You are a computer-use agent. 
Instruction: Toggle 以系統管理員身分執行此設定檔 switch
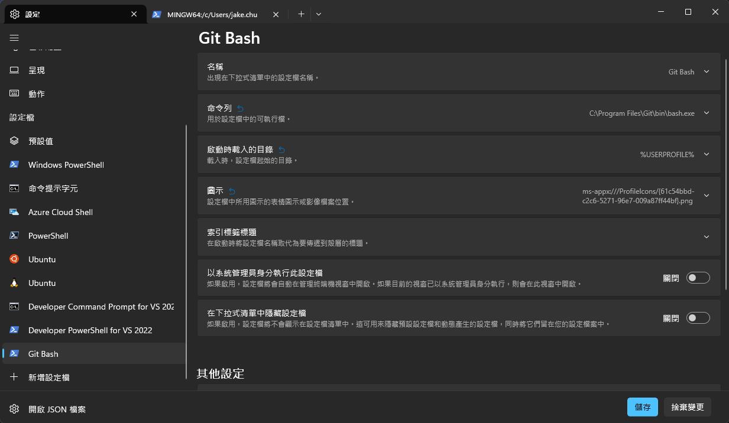(698, 278)
